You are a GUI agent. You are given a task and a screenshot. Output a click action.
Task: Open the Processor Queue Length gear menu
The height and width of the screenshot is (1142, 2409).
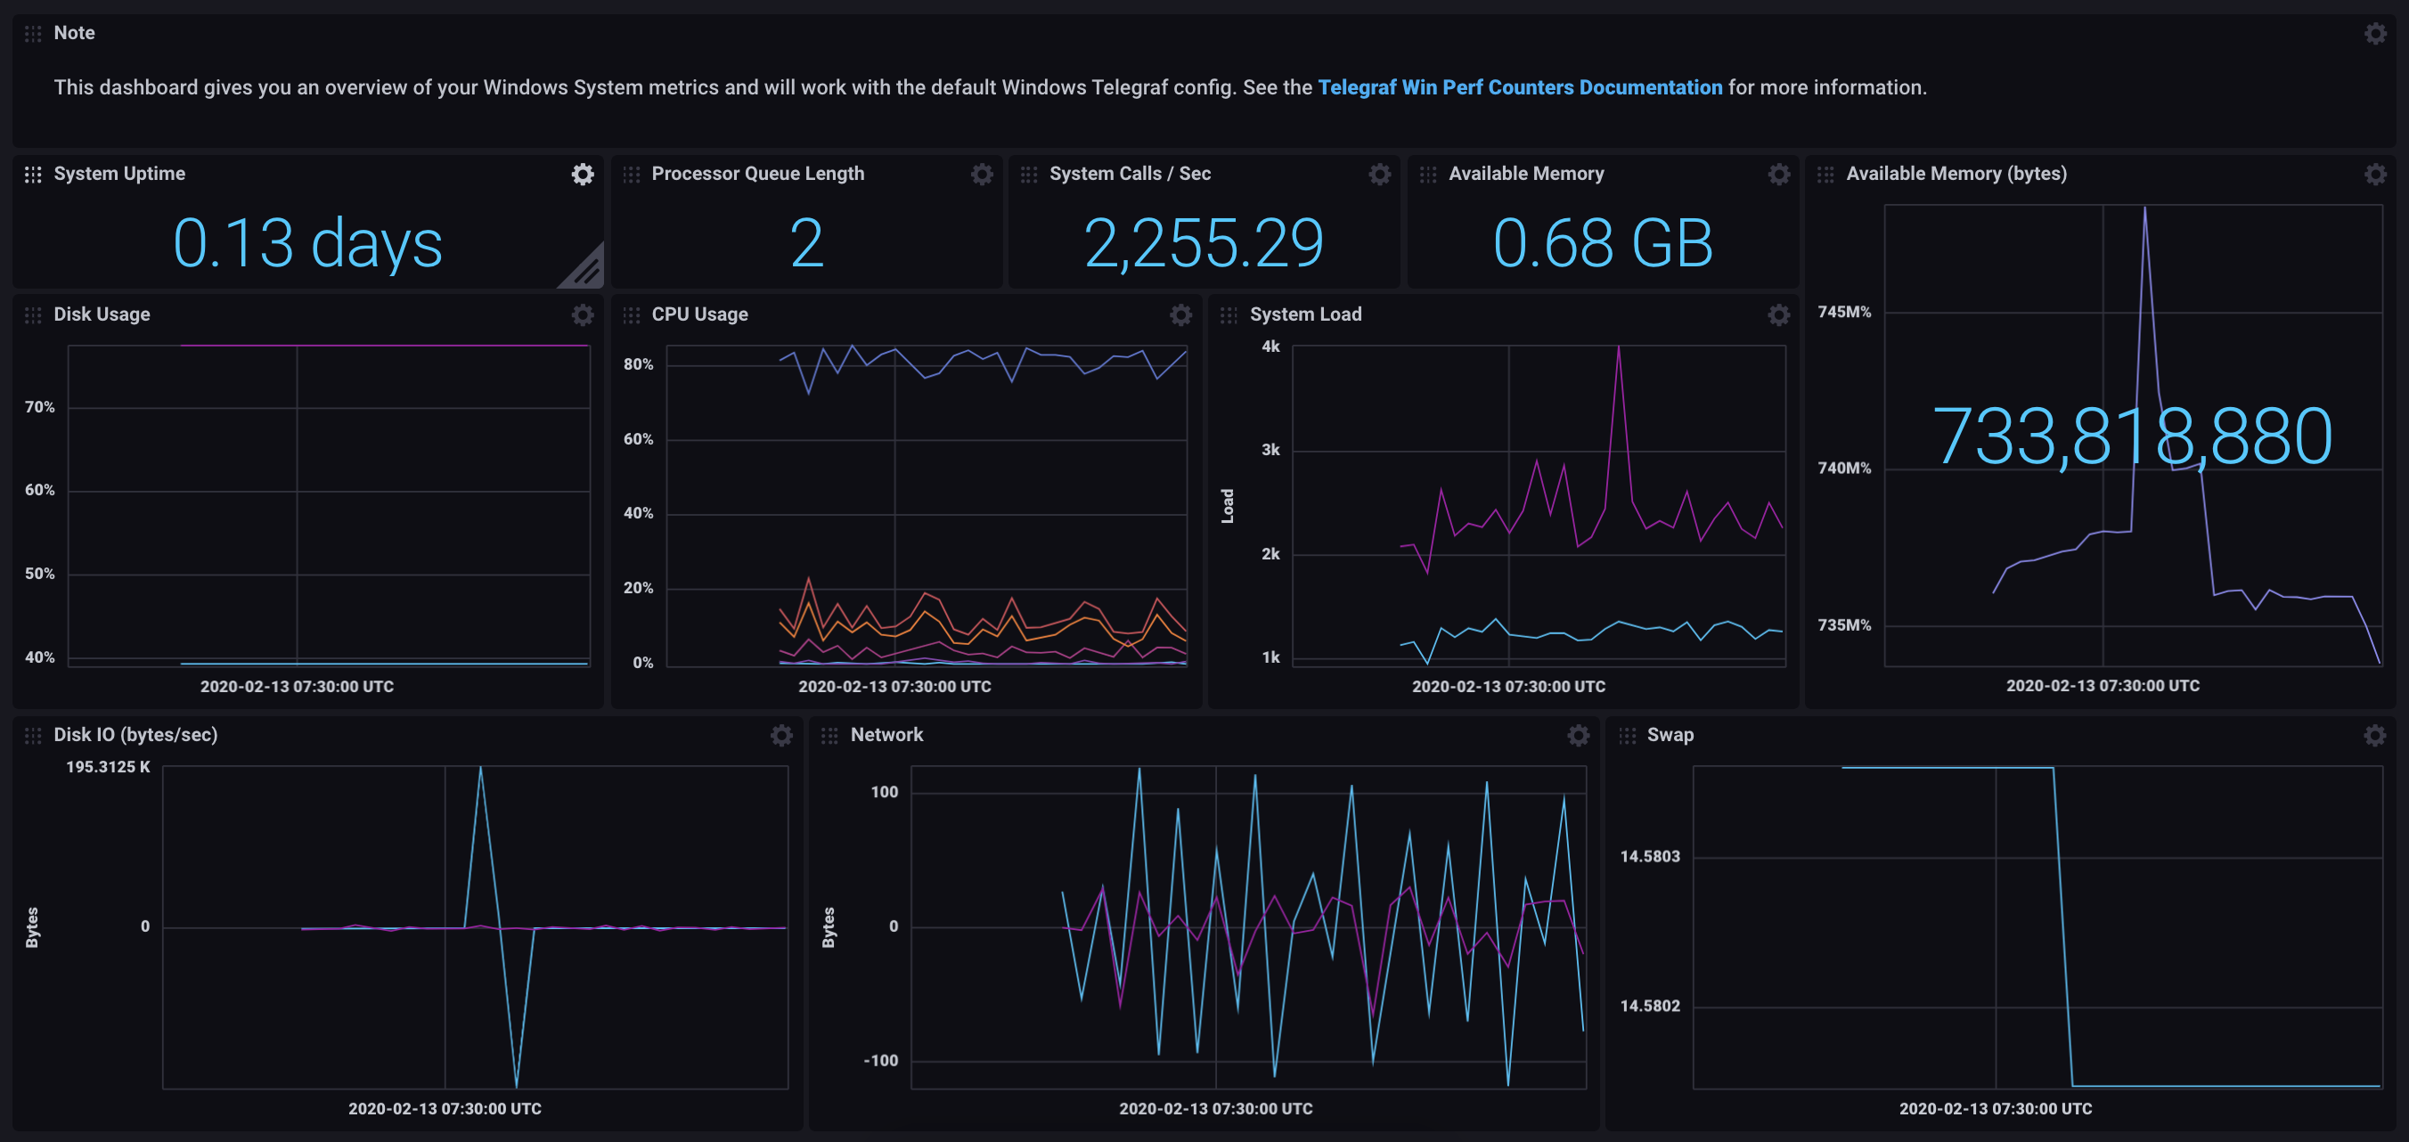point(982,174)
